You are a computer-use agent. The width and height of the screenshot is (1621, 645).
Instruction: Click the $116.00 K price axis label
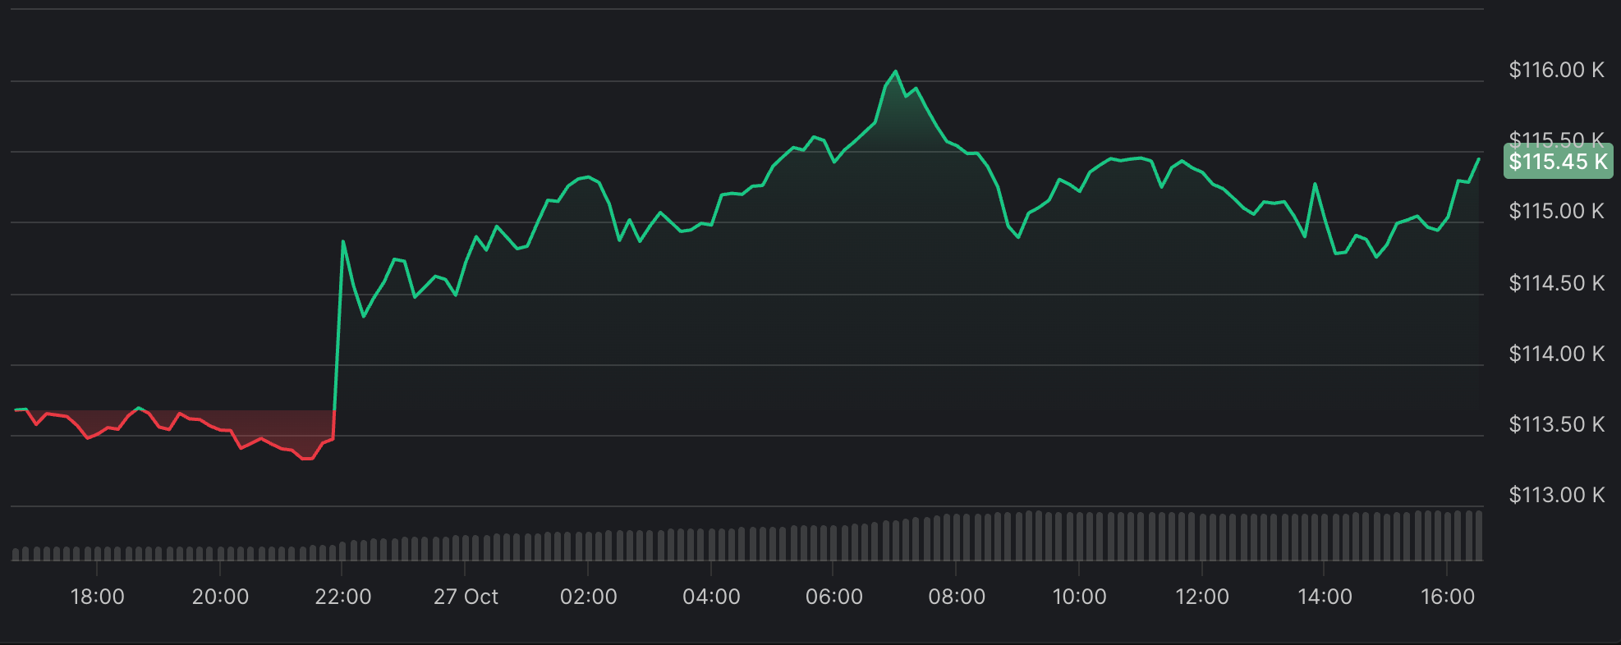[x=1556, y=70]
